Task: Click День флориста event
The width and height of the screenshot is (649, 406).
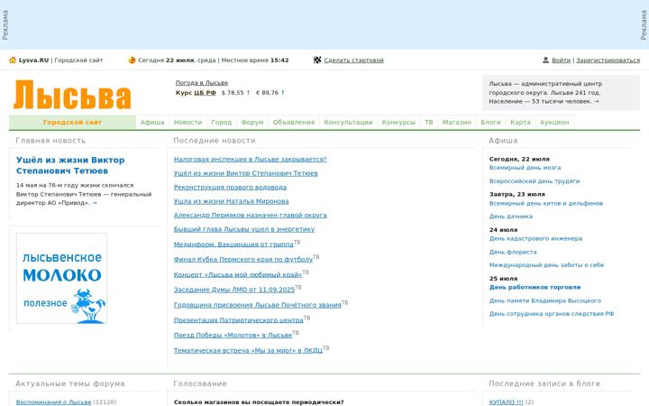Action: [513, 252]
